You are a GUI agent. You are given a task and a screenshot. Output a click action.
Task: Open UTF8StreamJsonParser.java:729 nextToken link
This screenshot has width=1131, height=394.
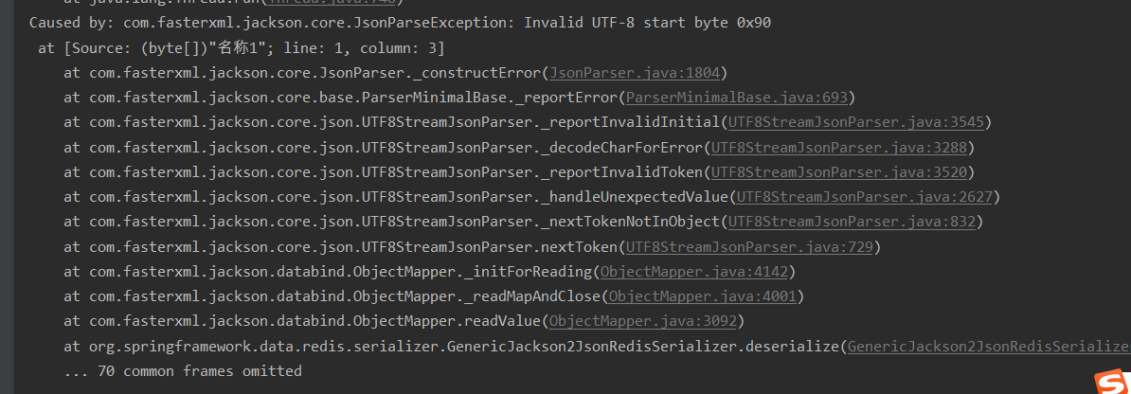pos(749,247)
